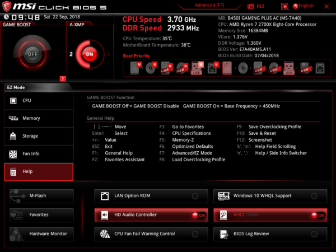Open the Favorites button
Screen dimensions: 336x252
(x=41, y=215)
